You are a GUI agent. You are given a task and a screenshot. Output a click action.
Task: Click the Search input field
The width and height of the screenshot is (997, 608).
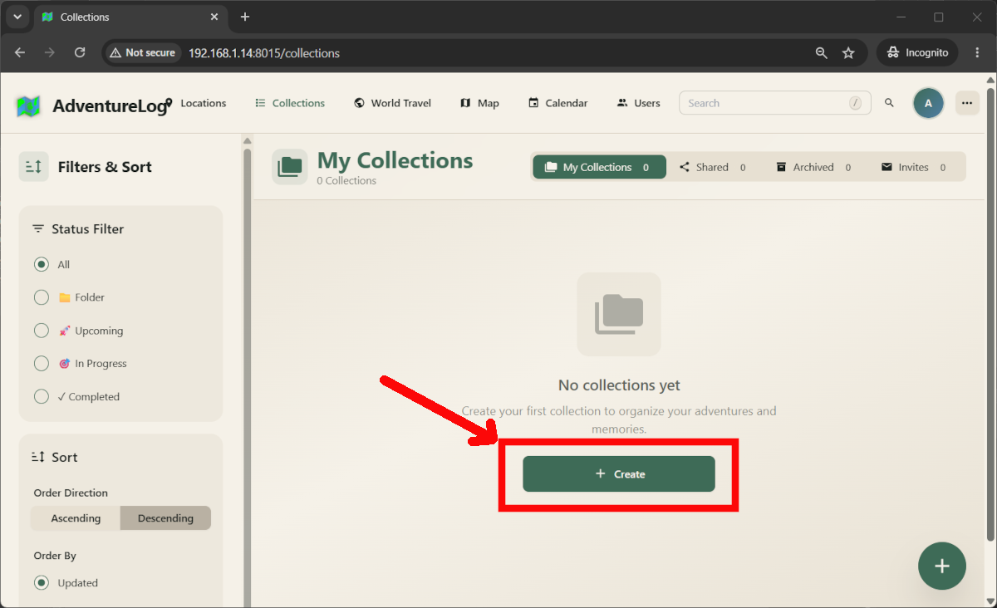pos(775,103)
